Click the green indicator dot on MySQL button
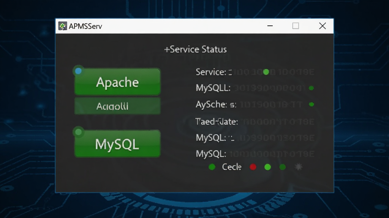 pos(78,132)
